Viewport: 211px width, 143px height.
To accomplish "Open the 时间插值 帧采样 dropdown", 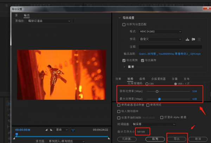I will click(x=154, y=124).
